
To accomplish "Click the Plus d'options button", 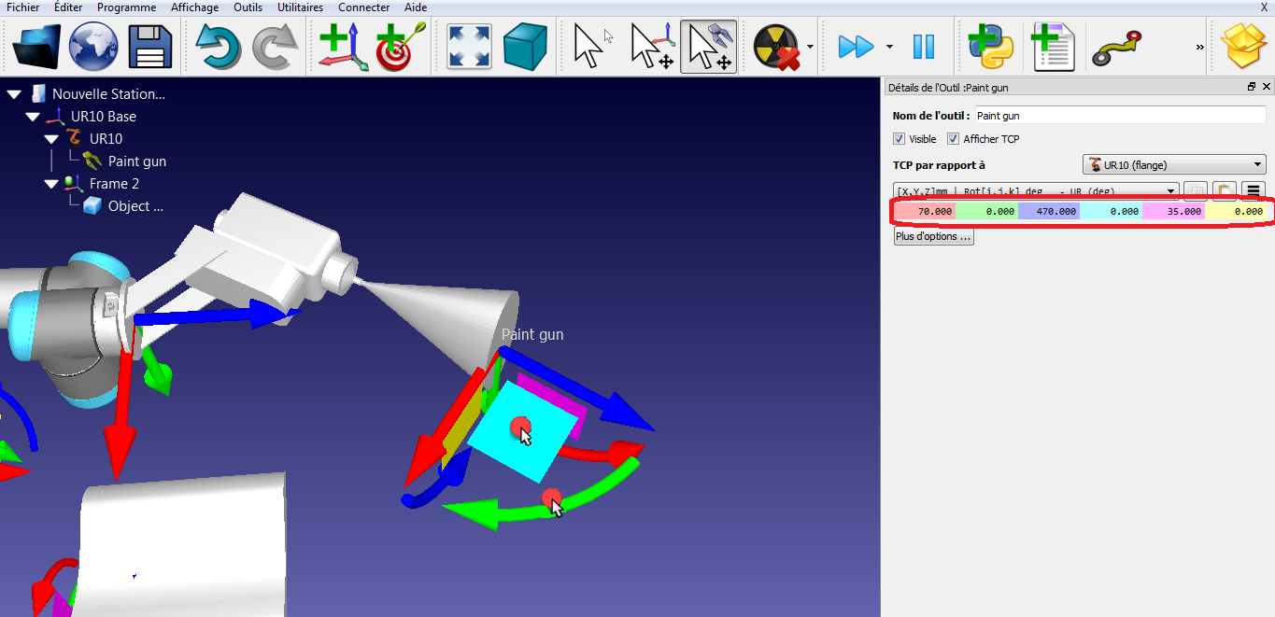I will [934, 237].
